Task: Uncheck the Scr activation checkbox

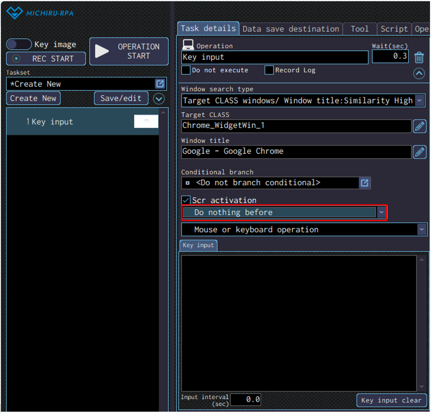Action: [186, 200]
